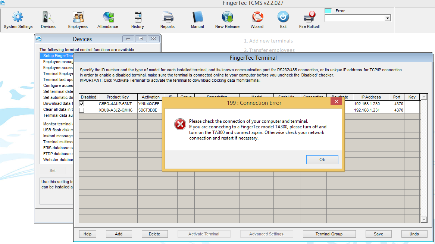435x244 pixels.
Task: Open System Settings from the toolbar
Action: [18, 20]
